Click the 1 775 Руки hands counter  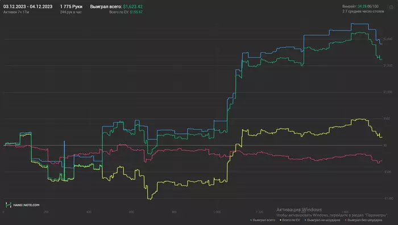[71, 7]
